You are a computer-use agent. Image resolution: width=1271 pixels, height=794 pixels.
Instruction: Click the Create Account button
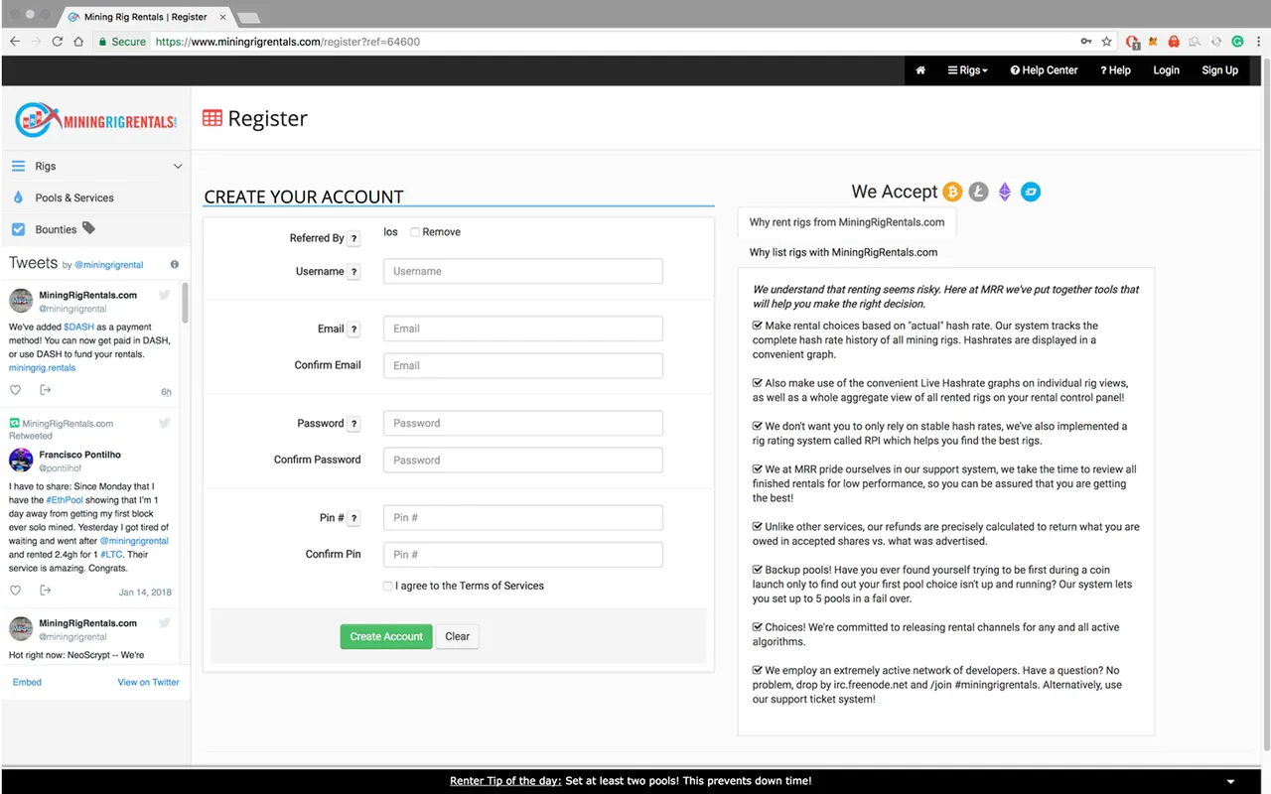point(386,636)
